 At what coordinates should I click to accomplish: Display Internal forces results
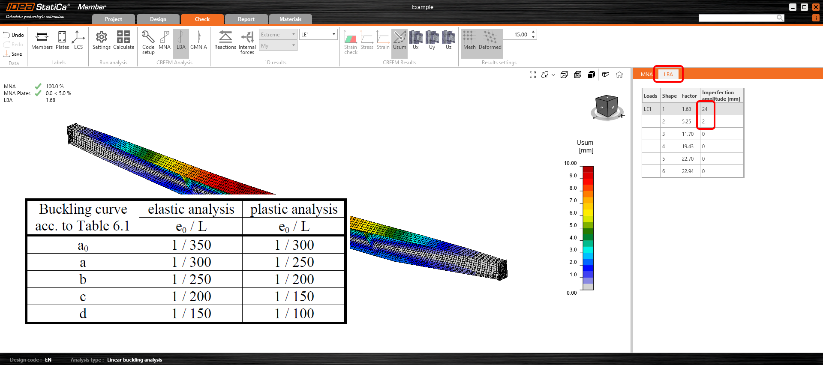click(247, 41)
